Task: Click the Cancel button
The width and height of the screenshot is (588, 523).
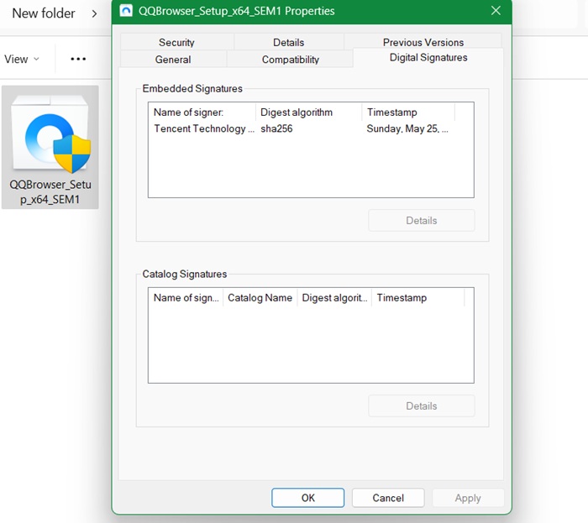Action: [388, 498]
